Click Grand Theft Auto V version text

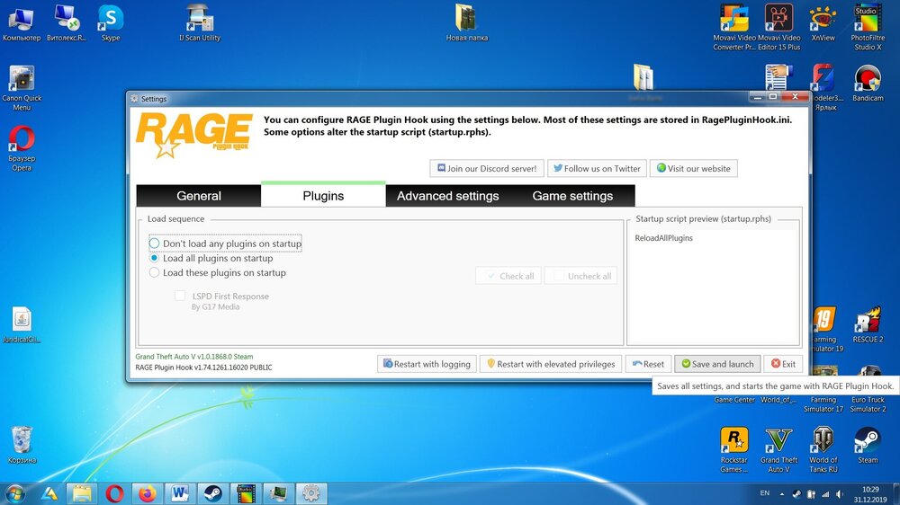pyautogui.click(x=194, y=357)
